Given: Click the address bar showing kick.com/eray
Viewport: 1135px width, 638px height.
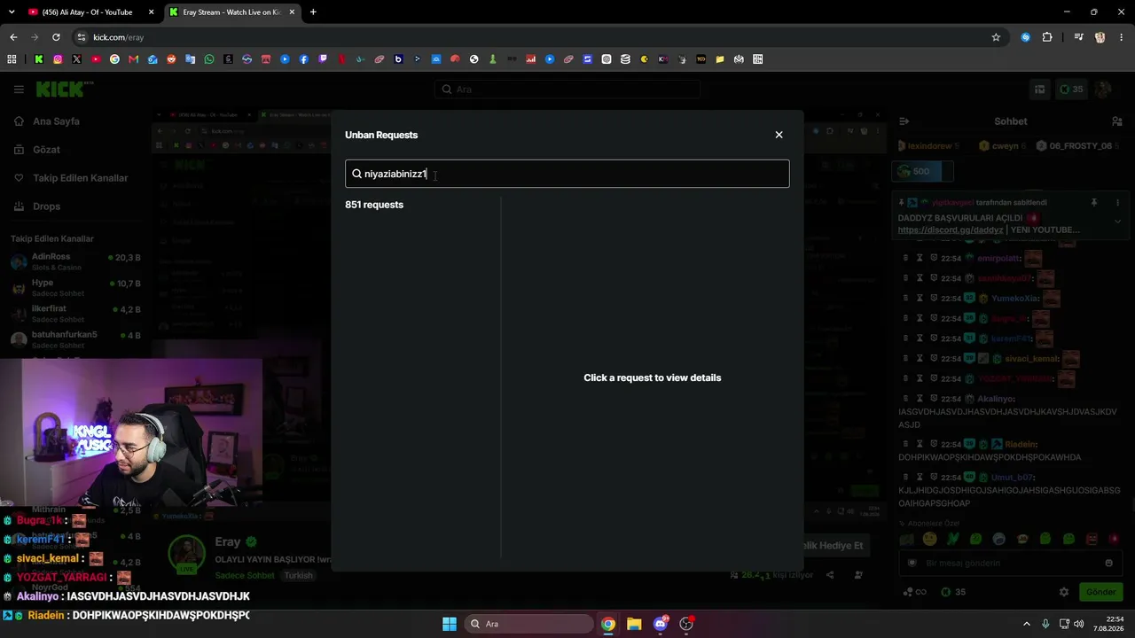Looking at the screenshot, I should (532, 37).
